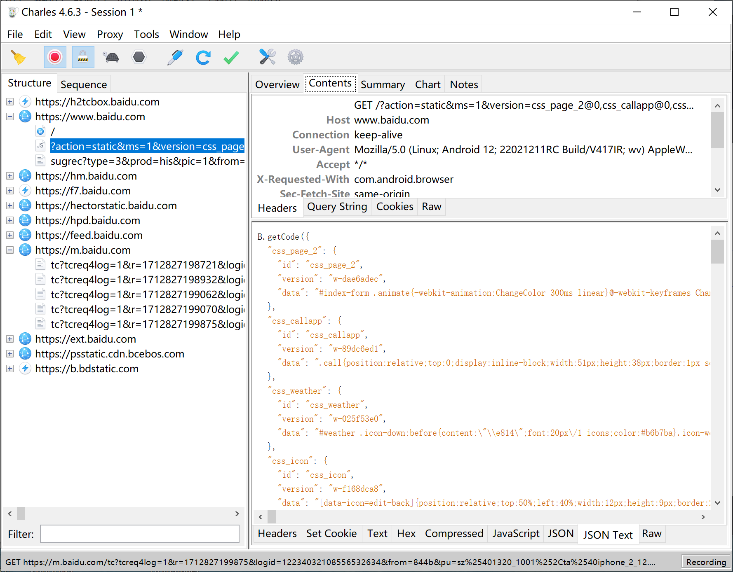Image resolution: width=733 pixels, height=572 pixels.
Task: Click the lightning icon for h2tcbox.baidu.com
Action: [25, 102]
